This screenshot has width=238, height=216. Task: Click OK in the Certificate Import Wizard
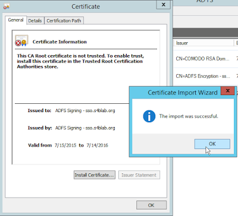212,144
